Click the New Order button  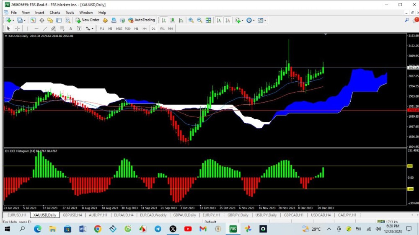point(87,20)
